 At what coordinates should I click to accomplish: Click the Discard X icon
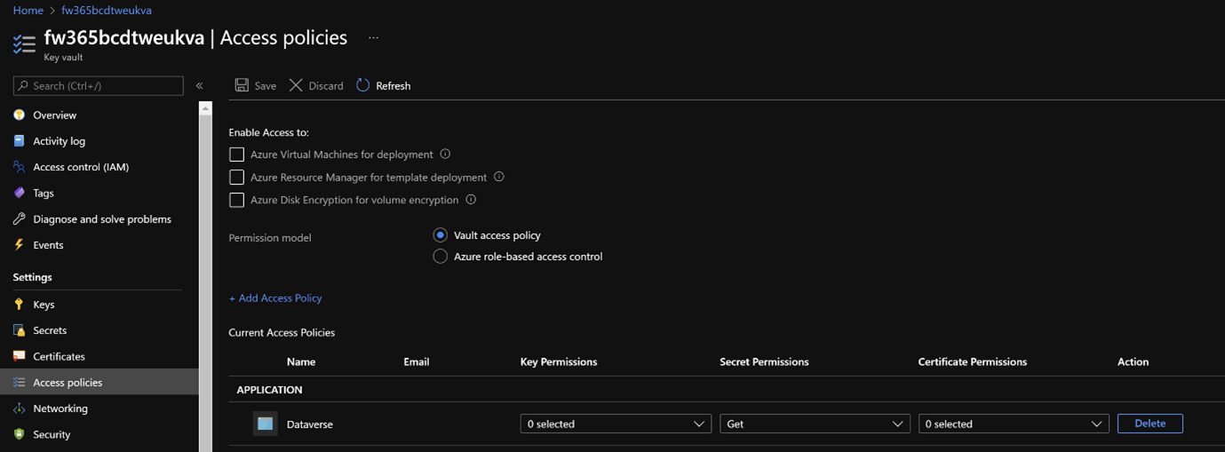click(x=296, y=85)
